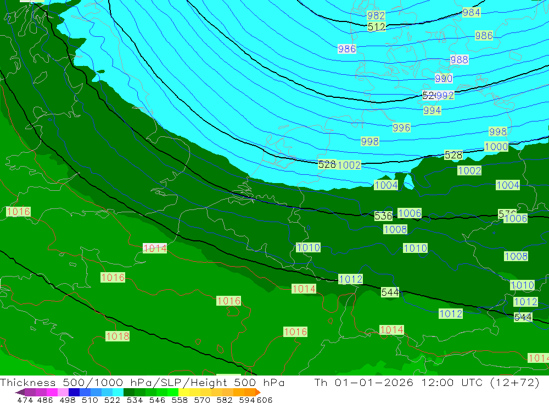
Task: Select the 522 legend value
Action: coord(112,400)
